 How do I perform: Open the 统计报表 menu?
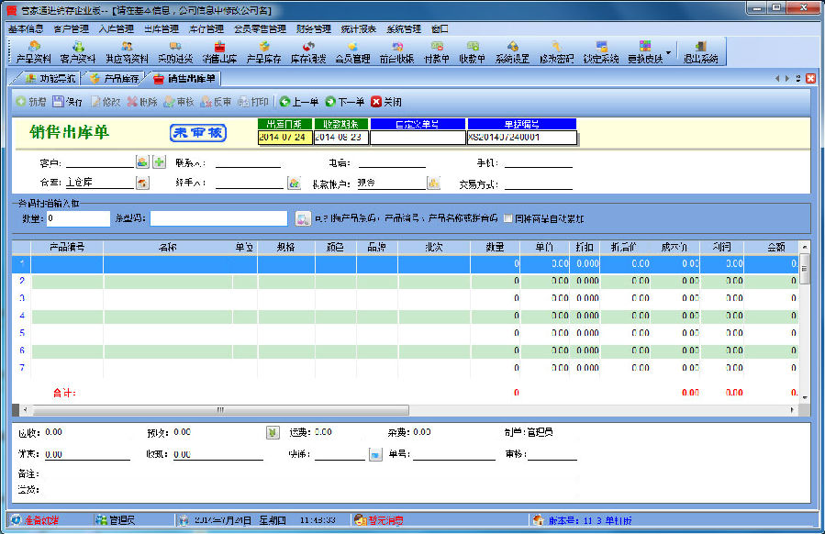(x=358, y=28)
